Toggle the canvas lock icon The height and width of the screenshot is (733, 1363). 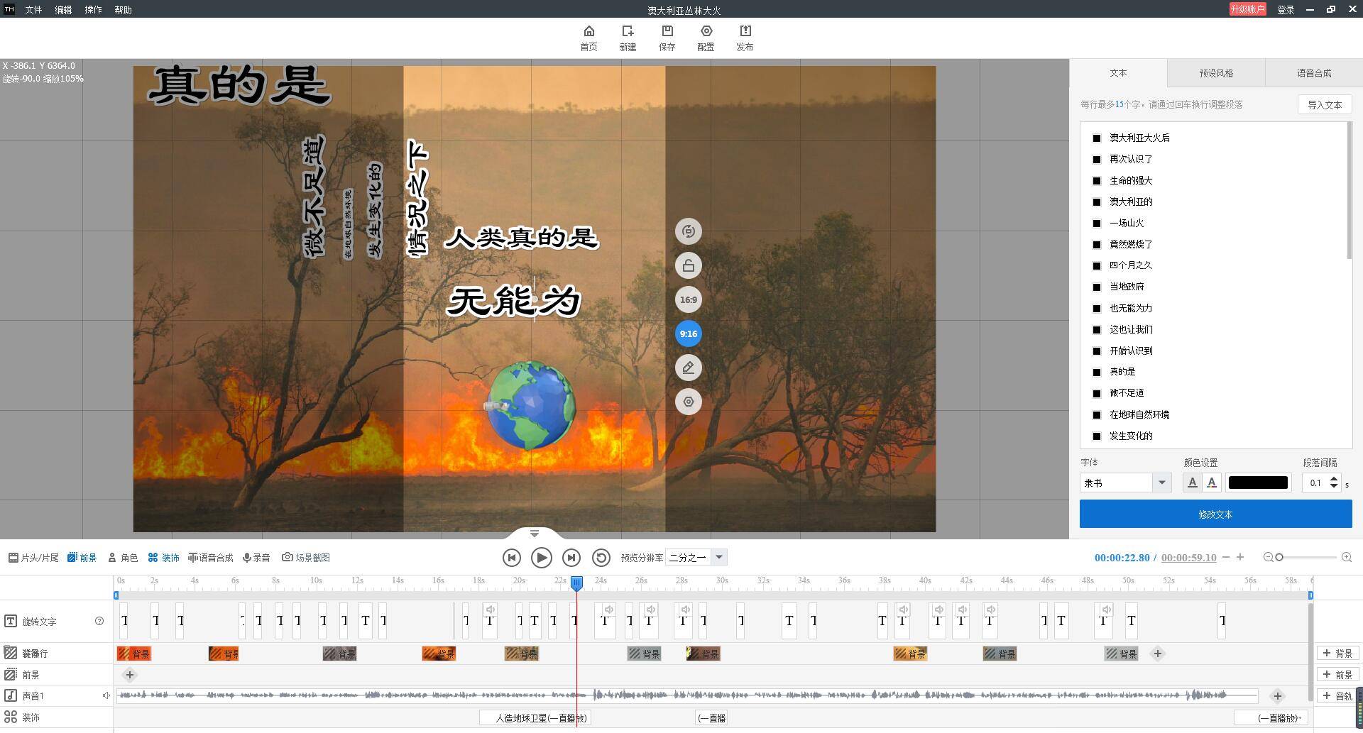688,265
